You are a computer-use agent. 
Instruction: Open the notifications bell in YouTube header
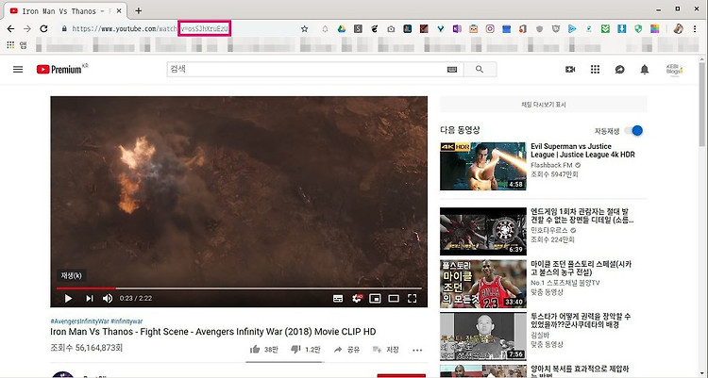pos(645,70)
